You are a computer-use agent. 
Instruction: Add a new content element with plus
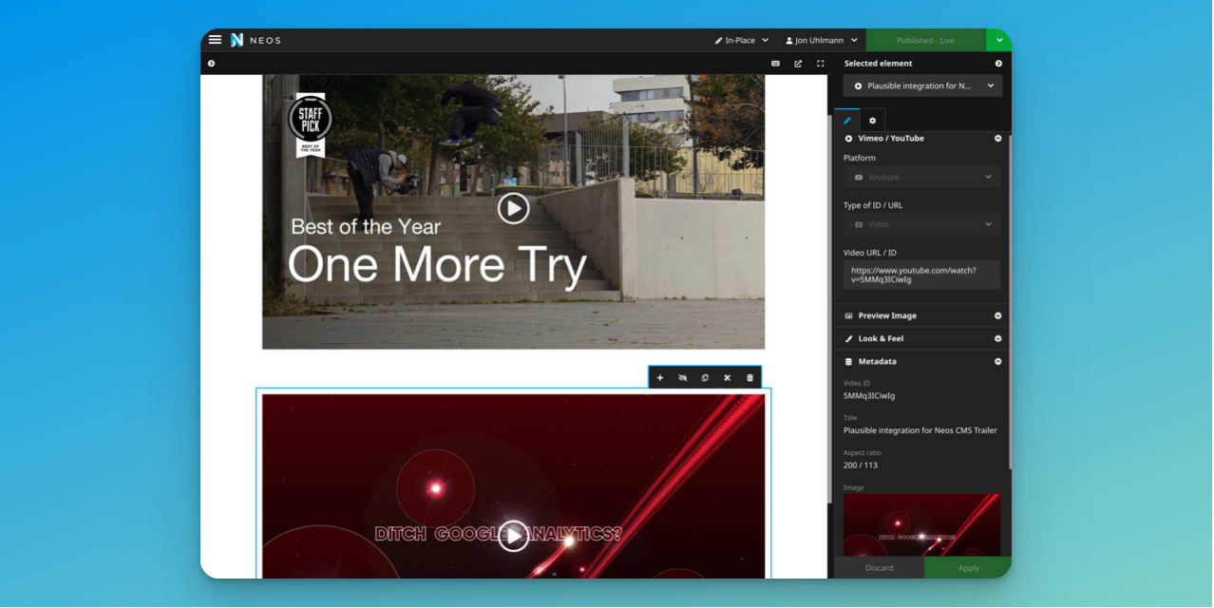(660, 377)
